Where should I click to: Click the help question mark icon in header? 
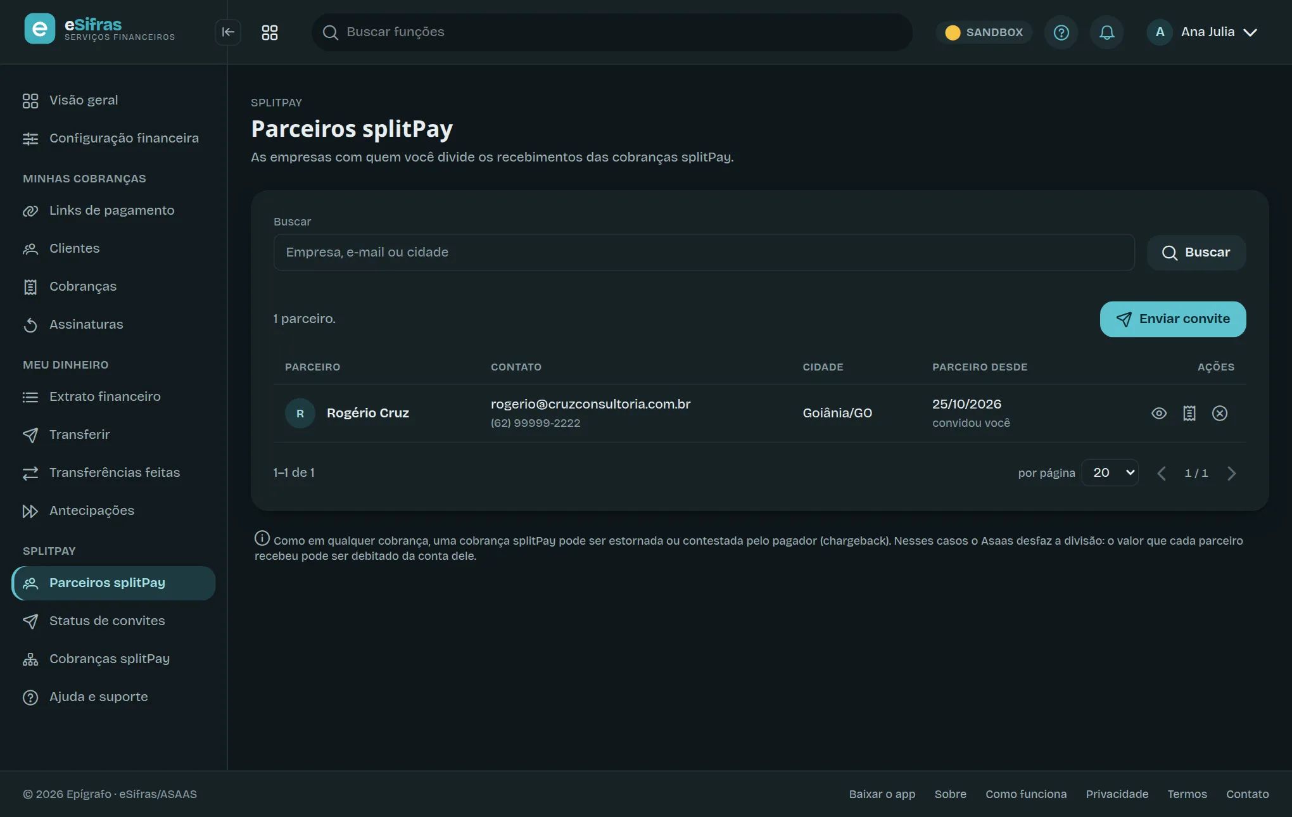point(1061,32)
